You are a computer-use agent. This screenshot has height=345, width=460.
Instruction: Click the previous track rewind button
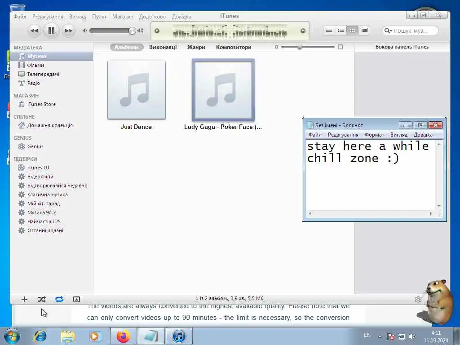(34, 31)
